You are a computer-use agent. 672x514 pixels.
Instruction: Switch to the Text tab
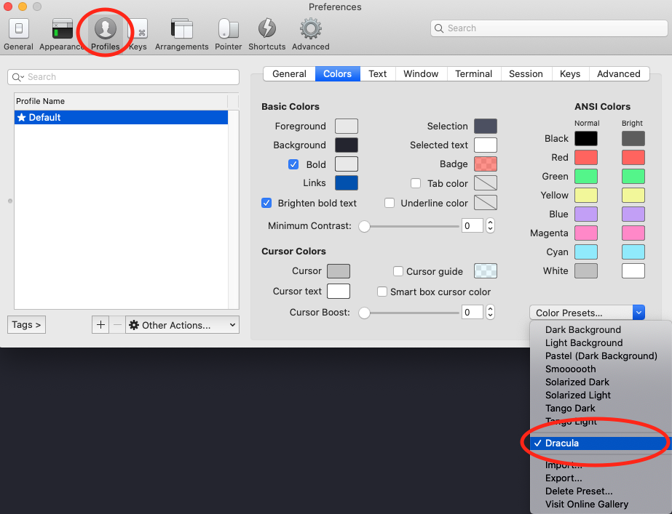pyautogui.click(x=378, y=73)
